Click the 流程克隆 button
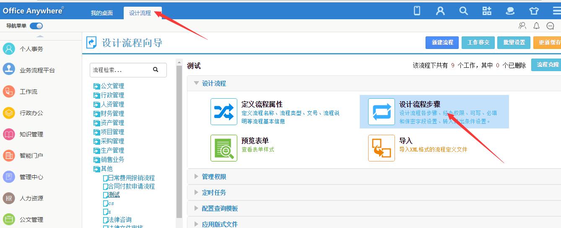The width and height of the screenshot is (561, 228). coord(546,65)
